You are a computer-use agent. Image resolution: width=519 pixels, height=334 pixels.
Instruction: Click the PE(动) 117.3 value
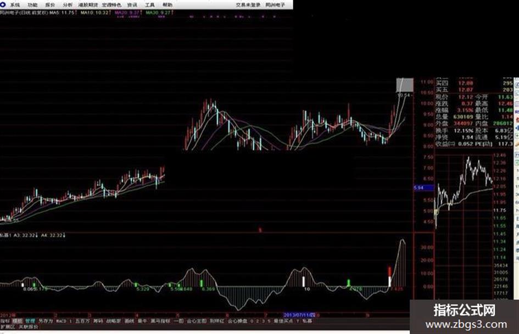(506, 144)
